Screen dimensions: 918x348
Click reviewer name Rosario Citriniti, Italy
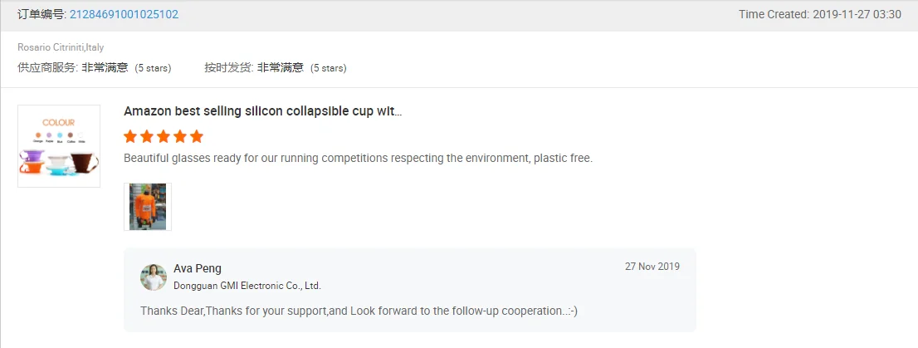pos(61,47)
